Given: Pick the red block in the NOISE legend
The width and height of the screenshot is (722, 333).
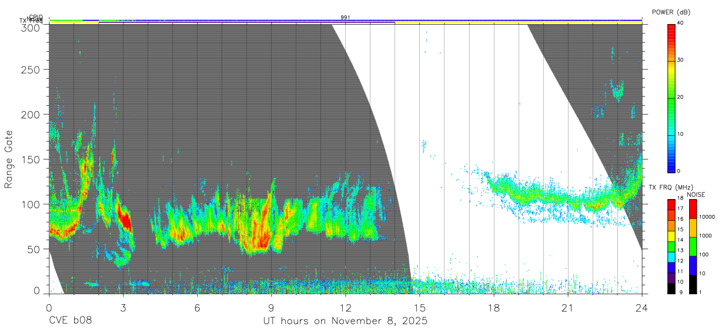Looking at the screenshot, I should 693,208.
